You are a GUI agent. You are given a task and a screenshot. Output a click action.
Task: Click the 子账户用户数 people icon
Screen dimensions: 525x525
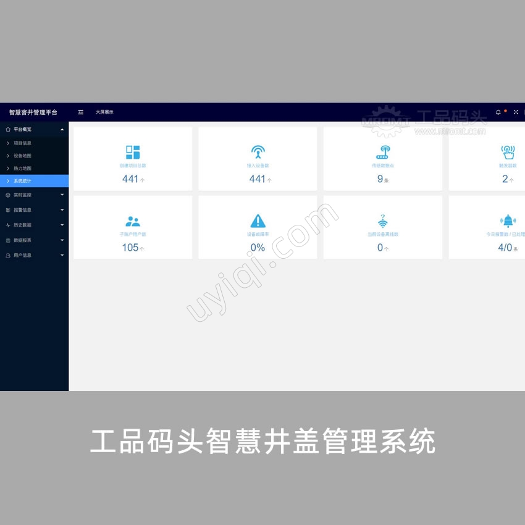tap(133, 221)
